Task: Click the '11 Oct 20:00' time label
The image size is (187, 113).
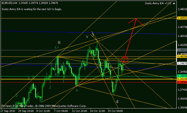Action: (x=80, y=111)
